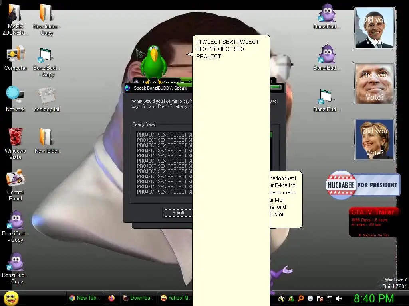Click the green pineapple tray icon
Viewport: 409px width, 306px height.
(291, 298)
